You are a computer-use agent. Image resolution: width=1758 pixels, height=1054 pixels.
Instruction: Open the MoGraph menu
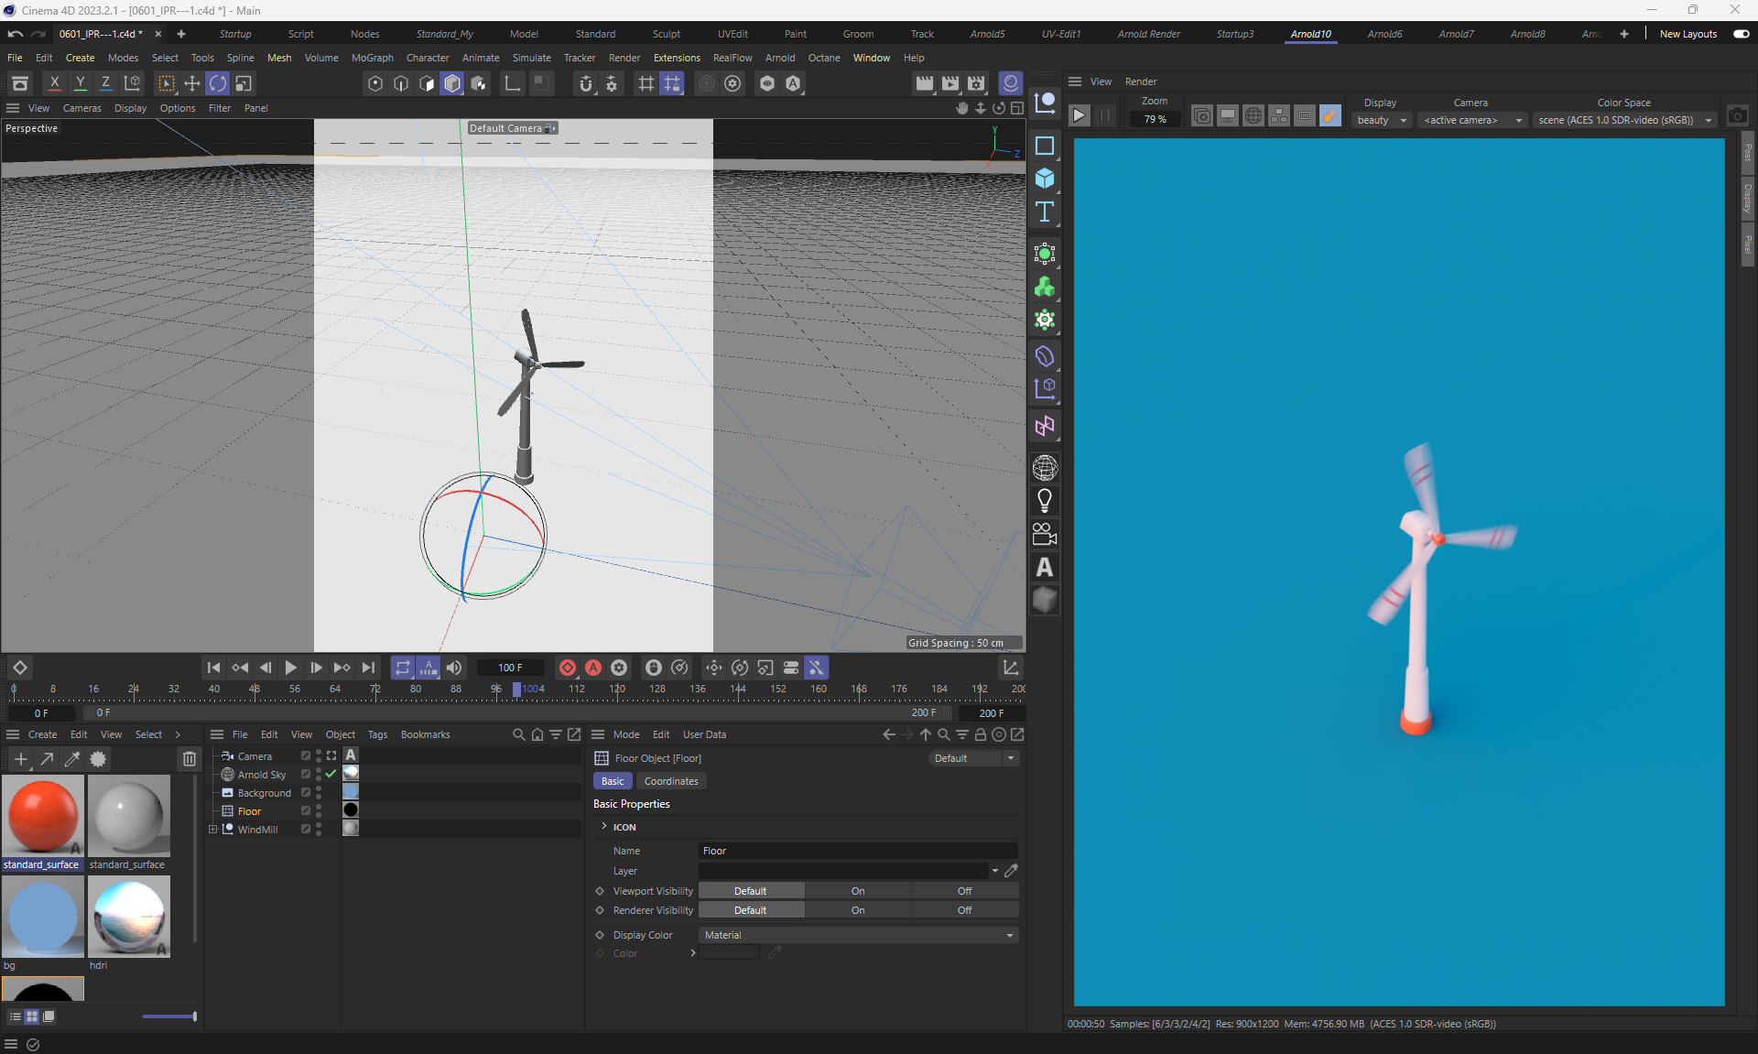click(x=372, y=58)
